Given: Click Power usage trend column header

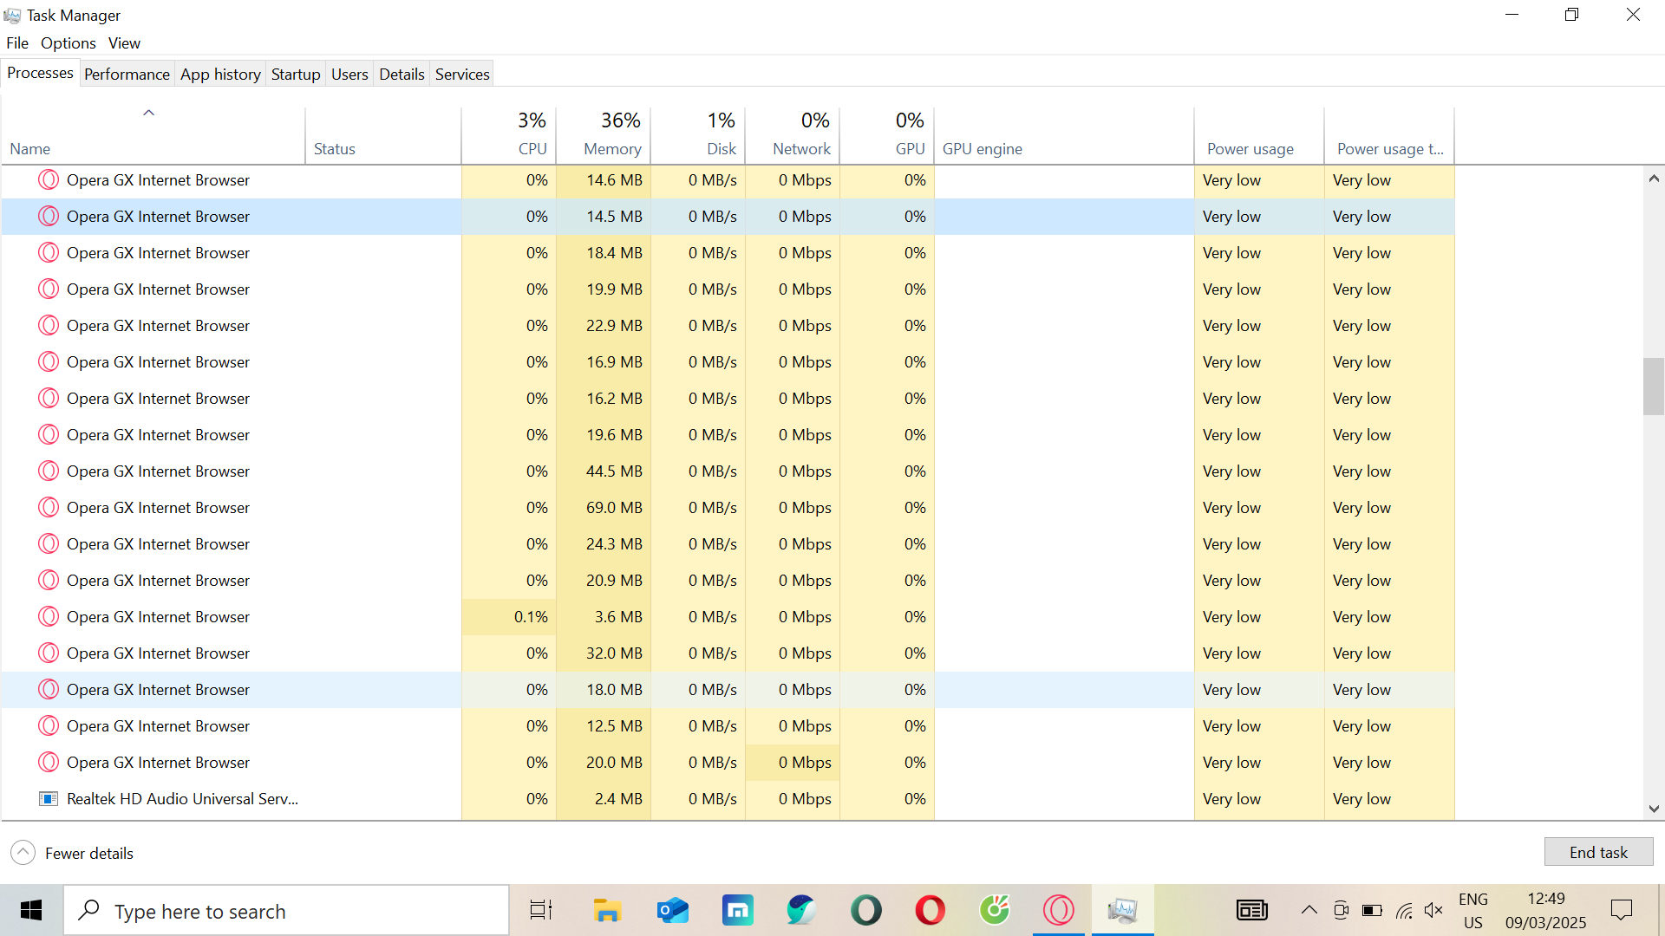Looking at the screenshot, I should [x=1389, y=135].
